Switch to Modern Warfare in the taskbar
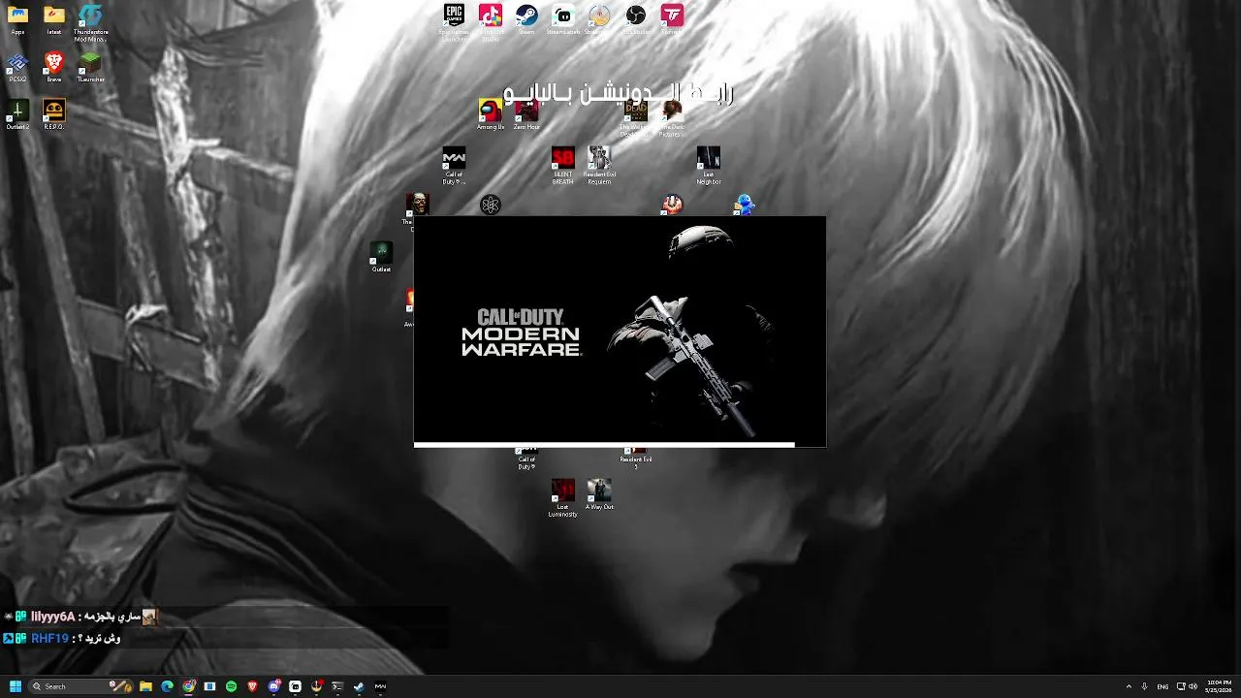 click(380, 686)
